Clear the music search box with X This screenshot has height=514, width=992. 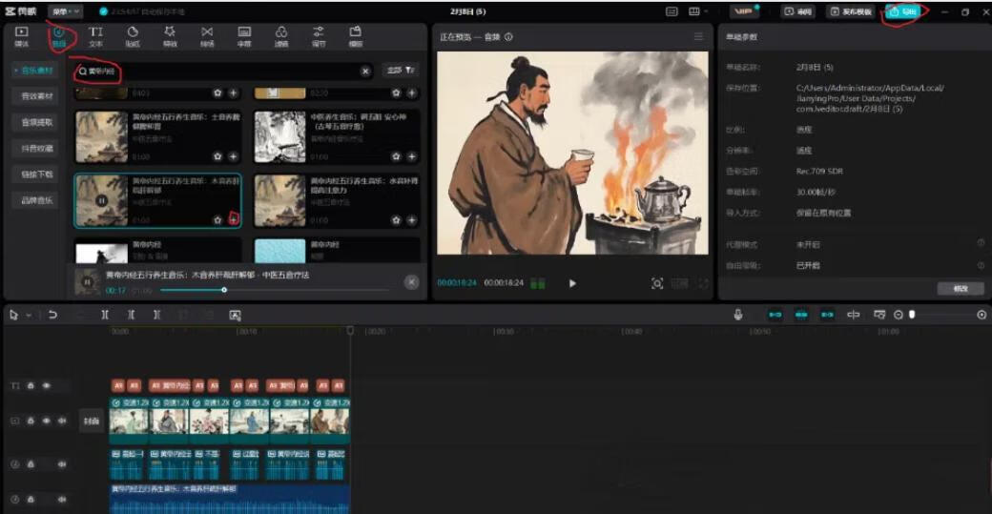click(365, 72)
